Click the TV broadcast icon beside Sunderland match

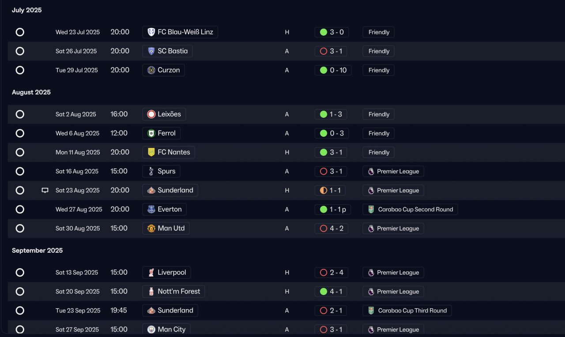tap(45, 191)
